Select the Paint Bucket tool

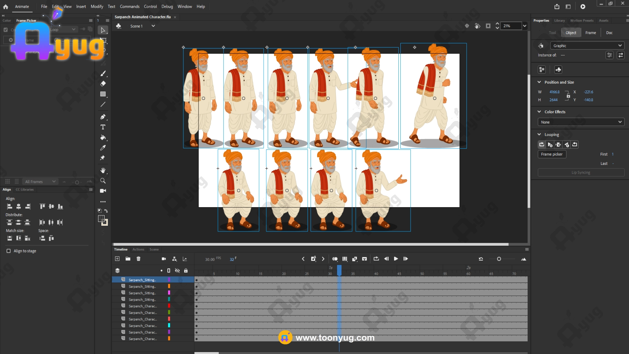pos(103,137)
